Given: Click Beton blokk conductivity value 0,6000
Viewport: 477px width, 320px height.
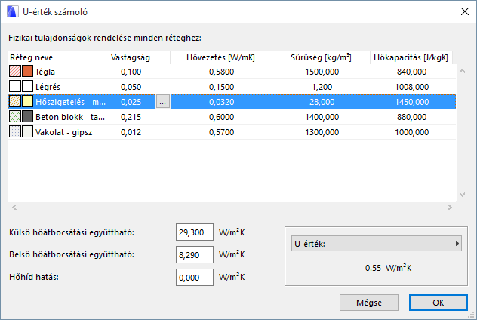Looking at the screenshot, I should [221, 117].
